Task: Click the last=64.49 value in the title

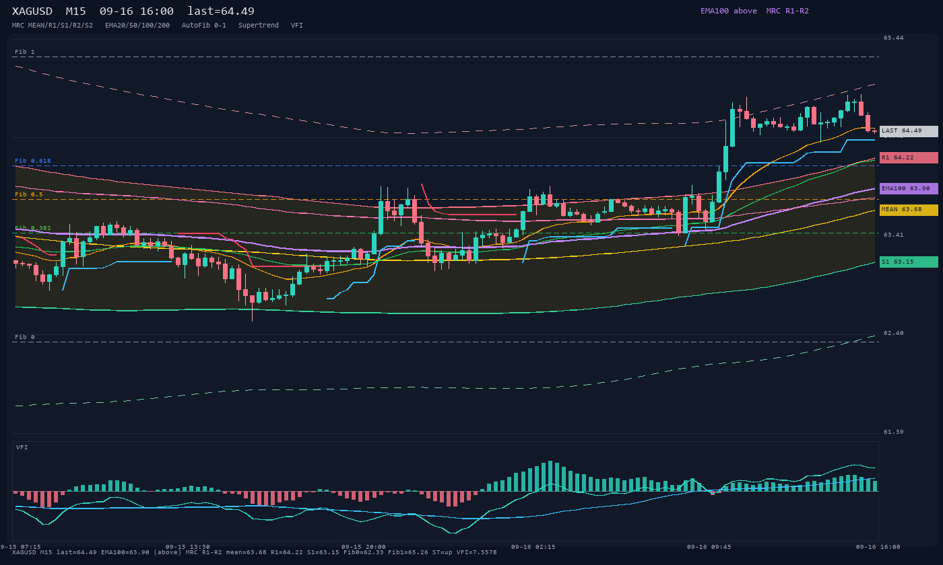Action: tap(221, 11)
